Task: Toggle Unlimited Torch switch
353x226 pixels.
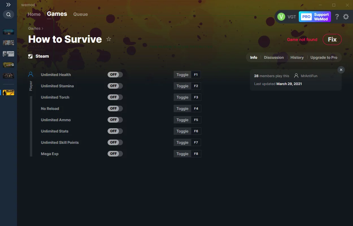Action: 115,97
